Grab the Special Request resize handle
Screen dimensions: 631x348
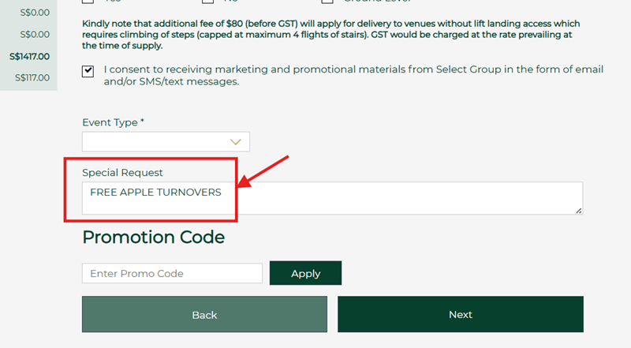click(x=578, y=209)
